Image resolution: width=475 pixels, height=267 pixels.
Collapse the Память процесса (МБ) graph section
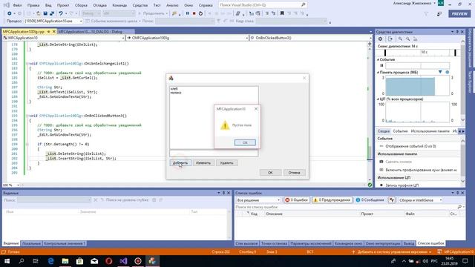378,73
